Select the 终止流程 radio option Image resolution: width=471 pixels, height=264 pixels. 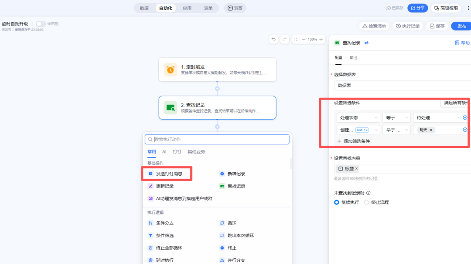click(366, 202)
